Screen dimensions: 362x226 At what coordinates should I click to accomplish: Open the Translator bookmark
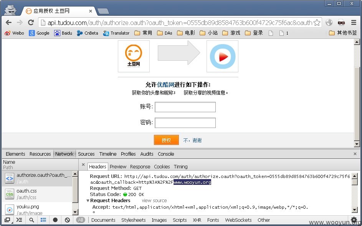(x=116, y=33)
